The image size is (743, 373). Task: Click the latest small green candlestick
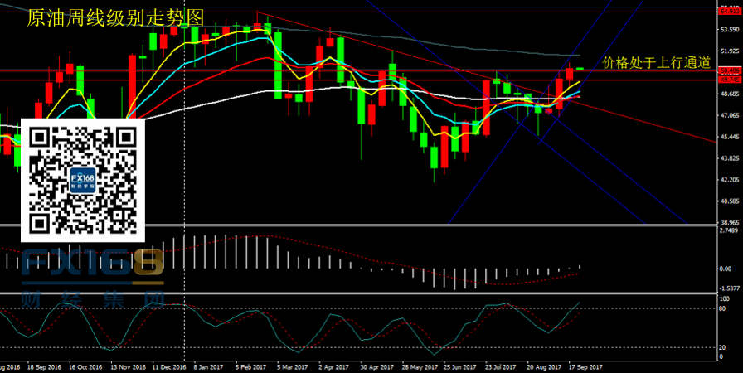point(580,69)
